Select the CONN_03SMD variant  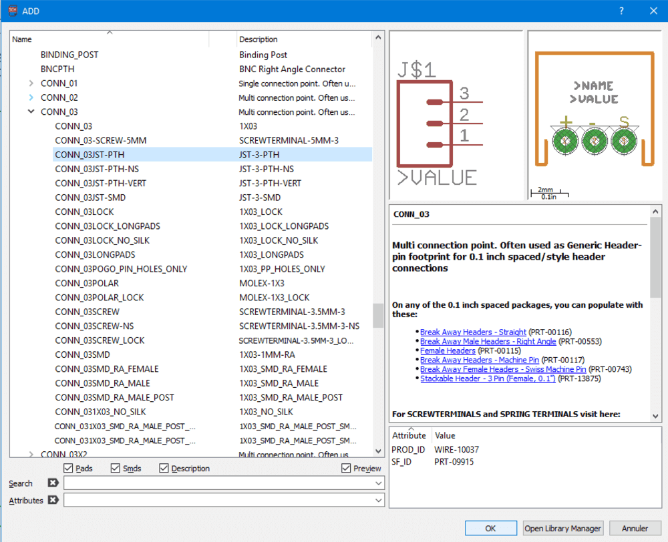82,354
